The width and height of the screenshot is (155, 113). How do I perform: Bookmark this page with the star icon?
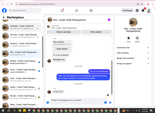(x=142, y=4)
